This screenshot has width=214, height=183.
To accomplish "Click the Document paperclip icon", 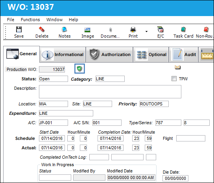I will click(111, 30).
